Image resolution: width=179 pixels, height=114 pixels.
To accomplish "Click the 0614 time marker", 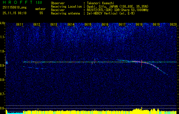I will pyautogui.click(x=71, y=25).
